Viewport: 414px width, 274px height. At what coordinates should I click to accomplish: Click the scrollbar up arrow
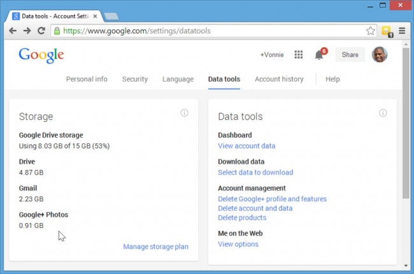pos(406,45)
